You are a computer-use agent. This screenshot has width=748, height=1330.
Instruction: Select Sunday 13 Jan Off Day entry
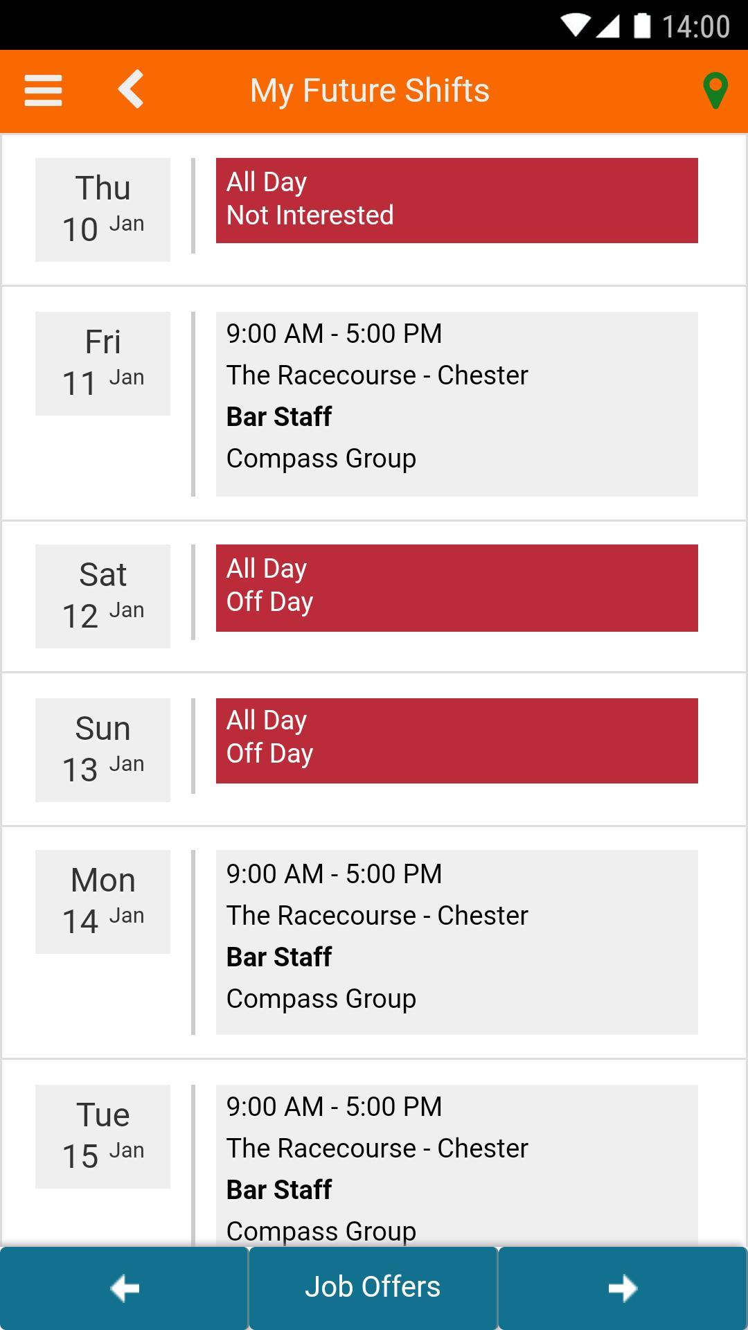[x=456, y=741]
